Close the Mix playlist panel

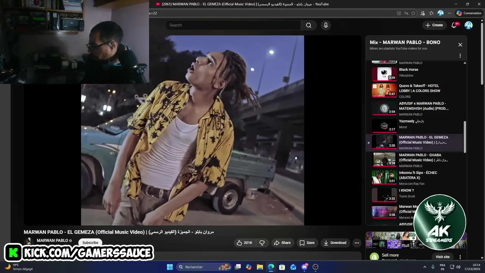click(x=460, y=45)
